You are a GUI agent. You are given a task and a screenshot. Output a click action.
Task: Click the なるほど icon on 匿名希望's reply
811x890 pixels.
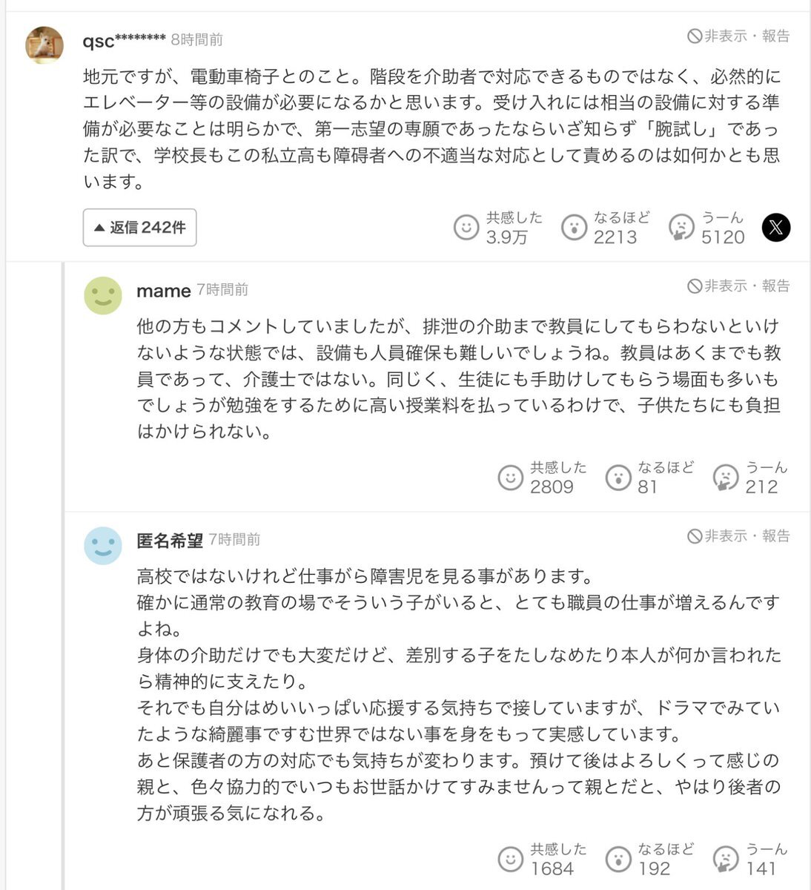click(618, 859)
